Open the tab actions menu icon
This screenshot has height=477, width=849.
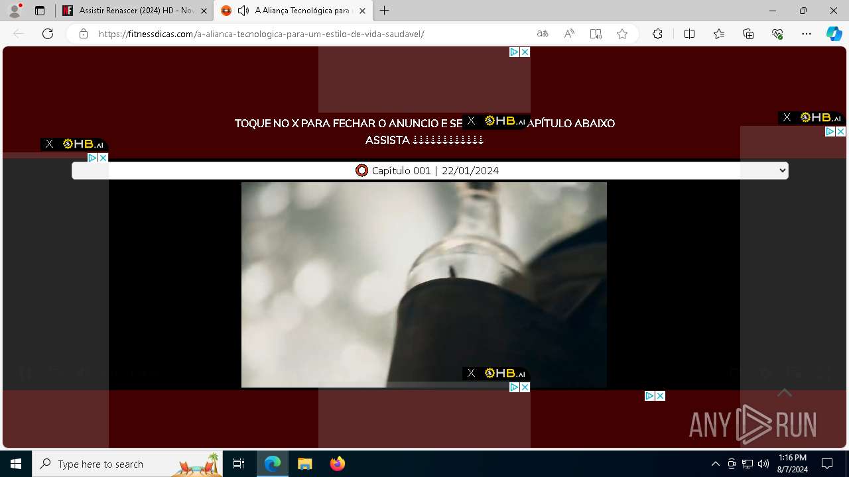(40, 11)
